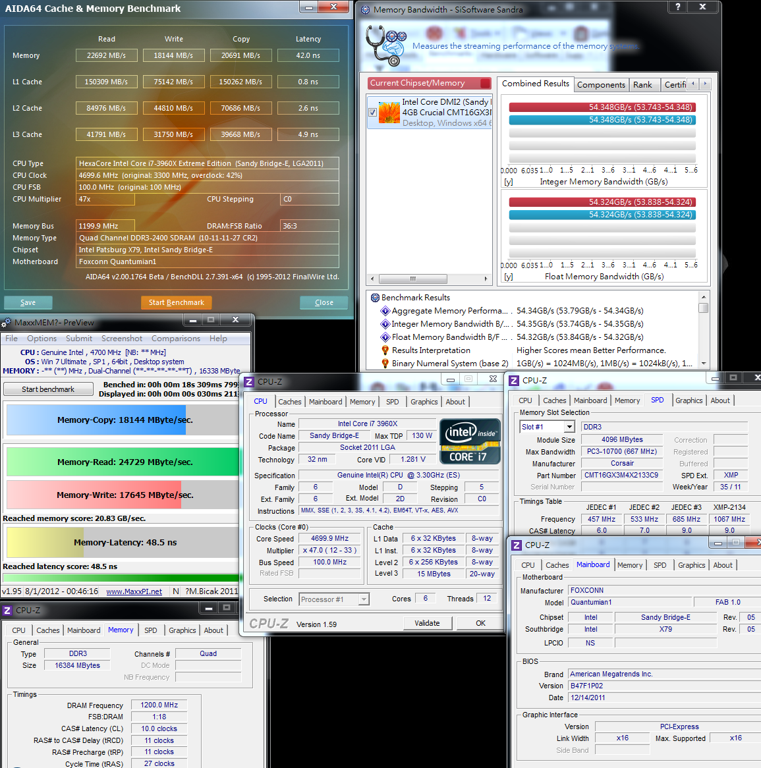Screen dimensions: 761x768
Task: Switch to Rank tab in Sandra
Action: (x=642, y=85)
